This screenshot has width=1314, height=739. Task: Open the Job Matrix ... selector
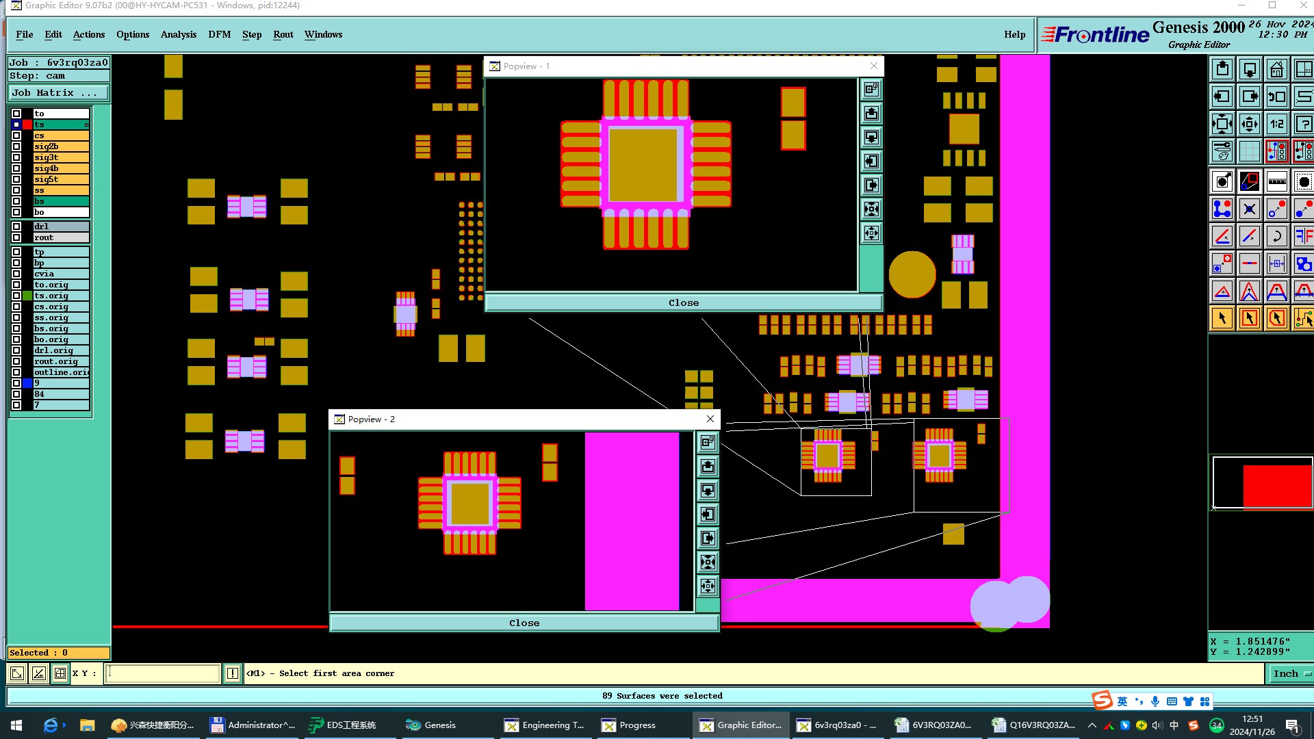tap(58, 93)
